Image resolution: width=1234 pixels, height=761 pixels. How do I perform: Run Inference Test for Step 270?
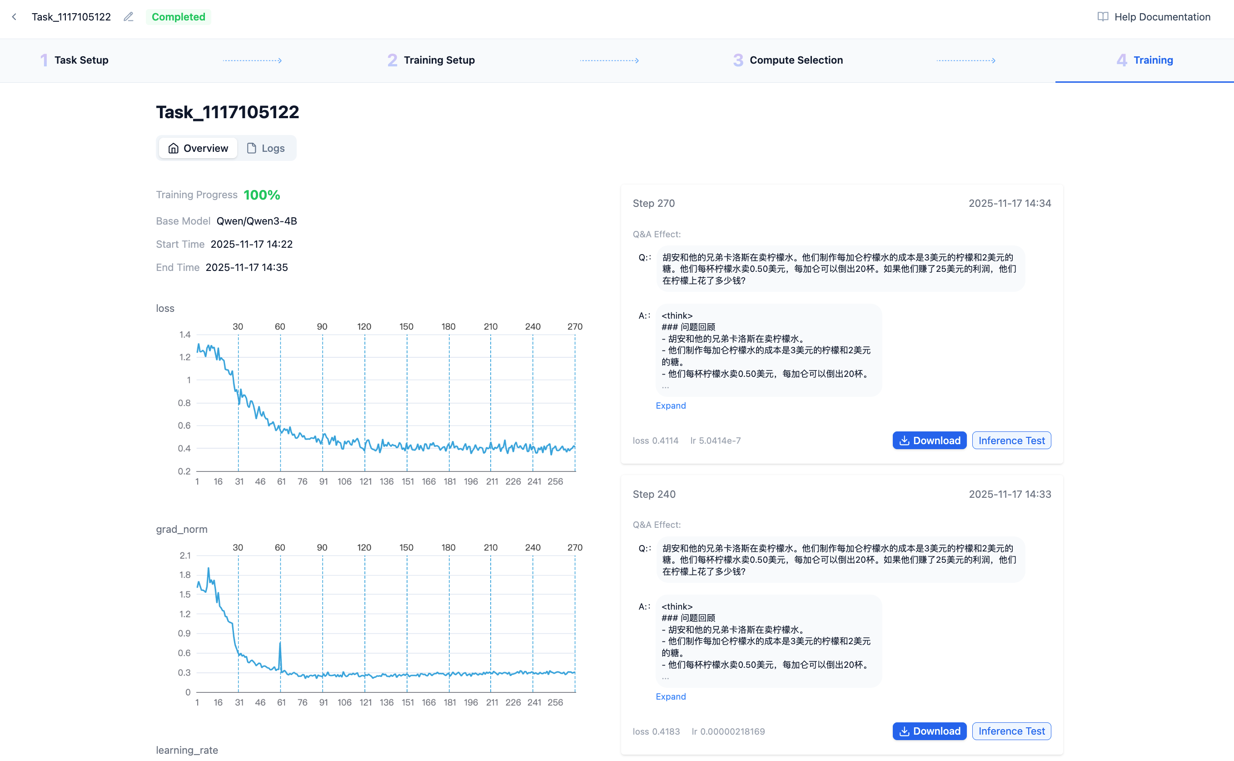tap(1011, 441)
